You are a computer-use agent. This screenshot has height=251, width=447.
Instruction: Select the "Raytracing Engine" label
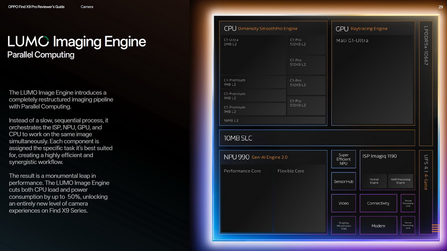point(369,29)
